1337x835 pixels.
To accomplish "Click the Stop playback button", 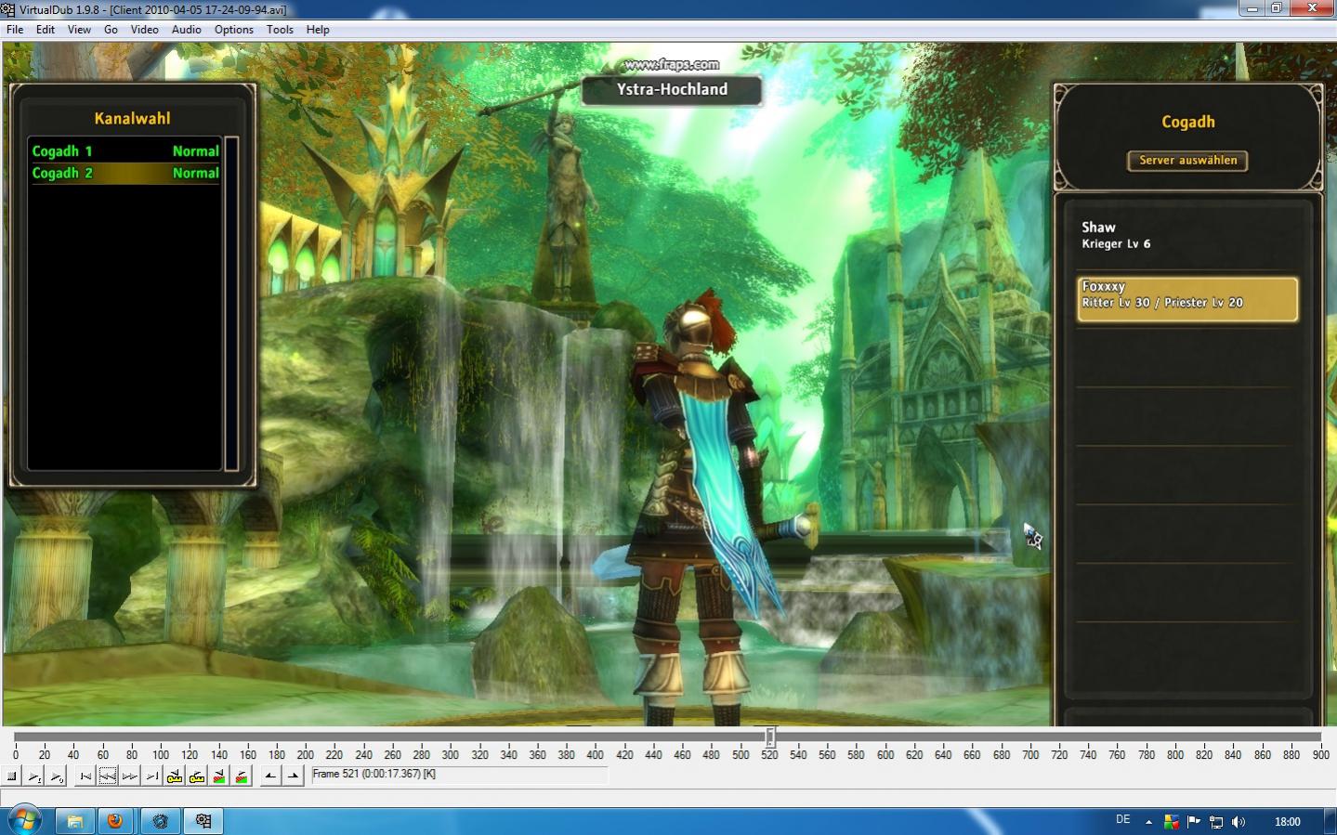I will (x=12, y=776).
